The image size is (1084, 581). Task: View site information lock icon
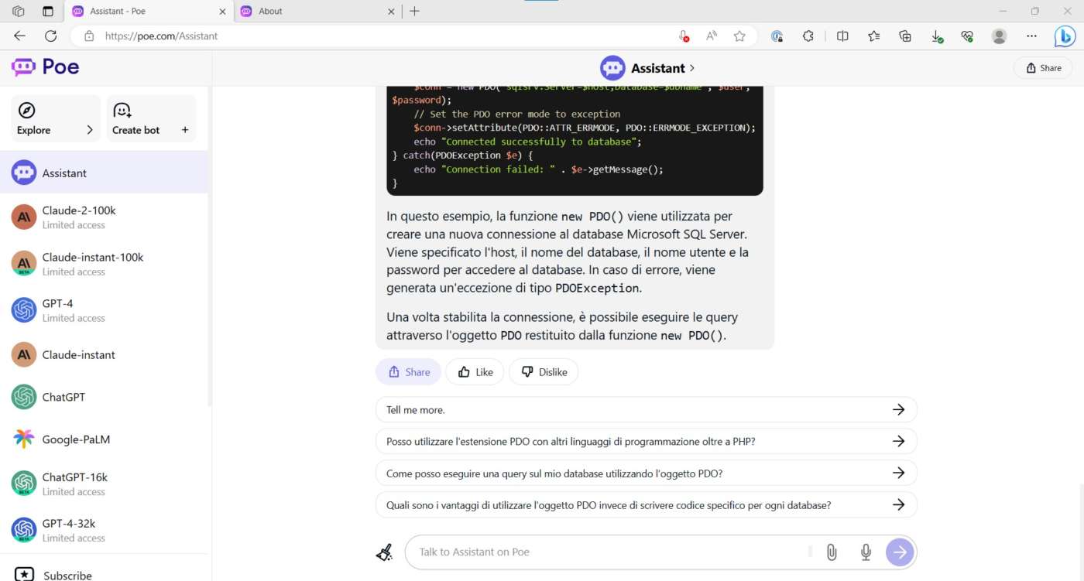[89, 36]
